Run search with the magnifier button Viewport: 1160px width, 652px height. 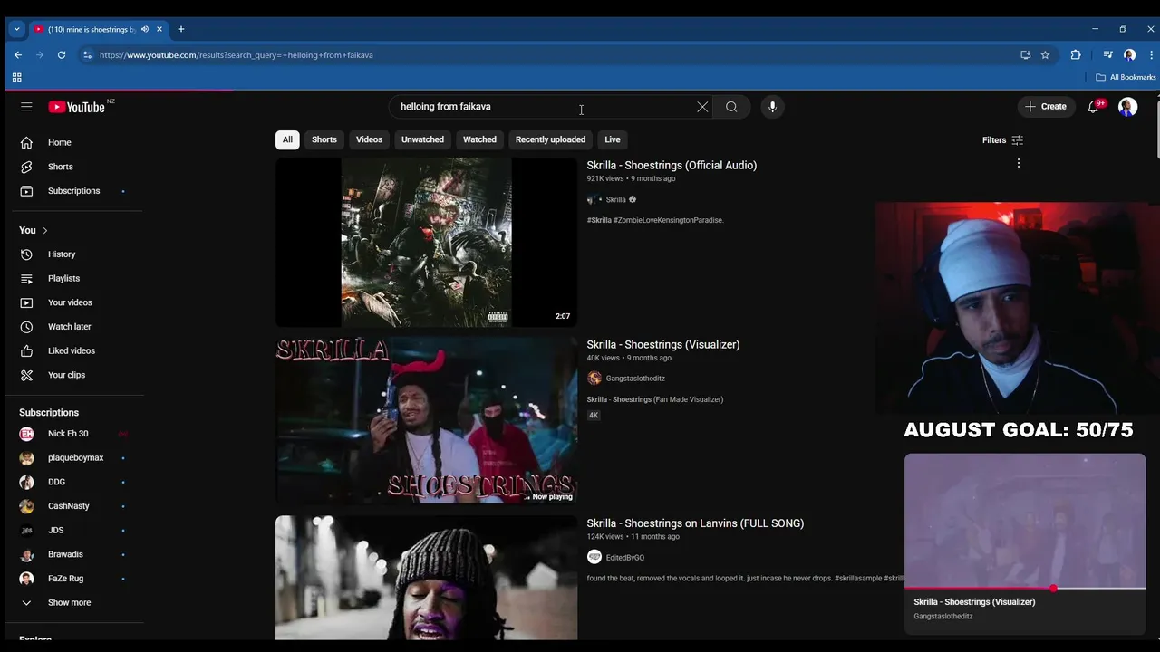point(731,107)
